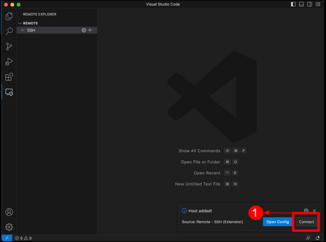
Task: Collapse the SSH tree node chevron
Action: pos(23,30)
